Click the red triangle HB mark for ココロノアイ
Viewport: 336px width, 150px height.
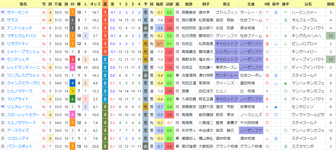pyautogui.click(x=267, y=138)
